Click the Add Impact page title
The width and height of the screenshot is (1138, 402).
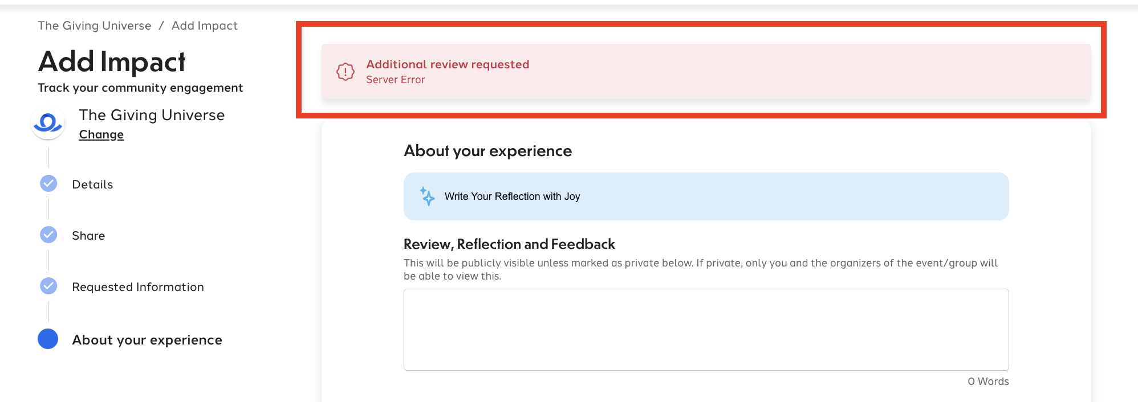click(x=112, y=61)
